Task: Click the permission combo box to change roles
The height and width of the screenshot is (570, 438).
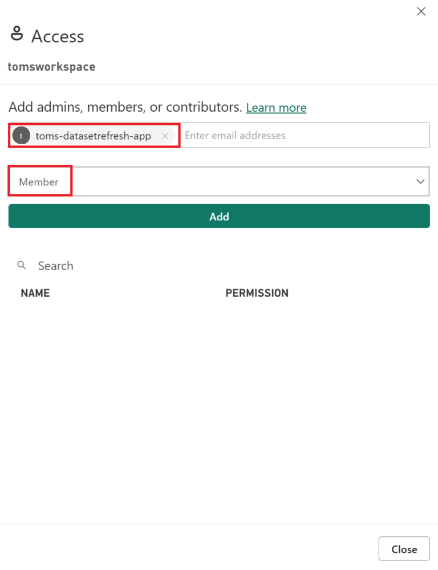Action: coord(219,181)
